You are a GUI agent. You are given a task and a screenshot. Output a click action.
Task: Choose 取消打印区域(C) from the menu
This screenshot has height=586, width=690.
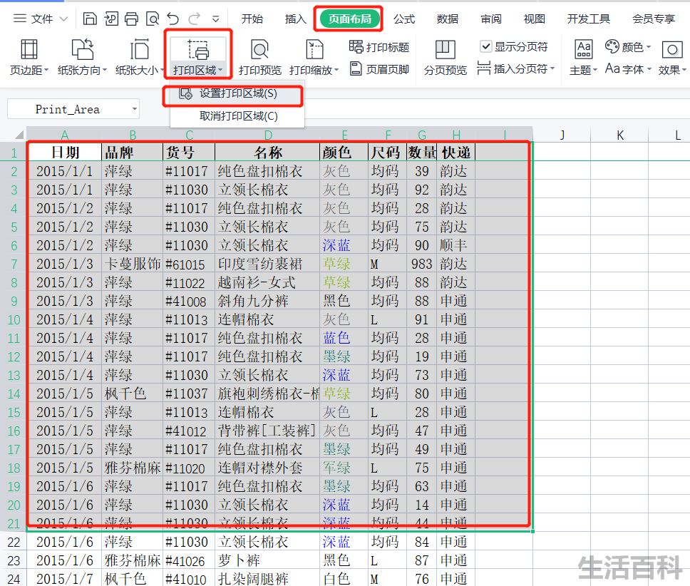pos(237,115)
